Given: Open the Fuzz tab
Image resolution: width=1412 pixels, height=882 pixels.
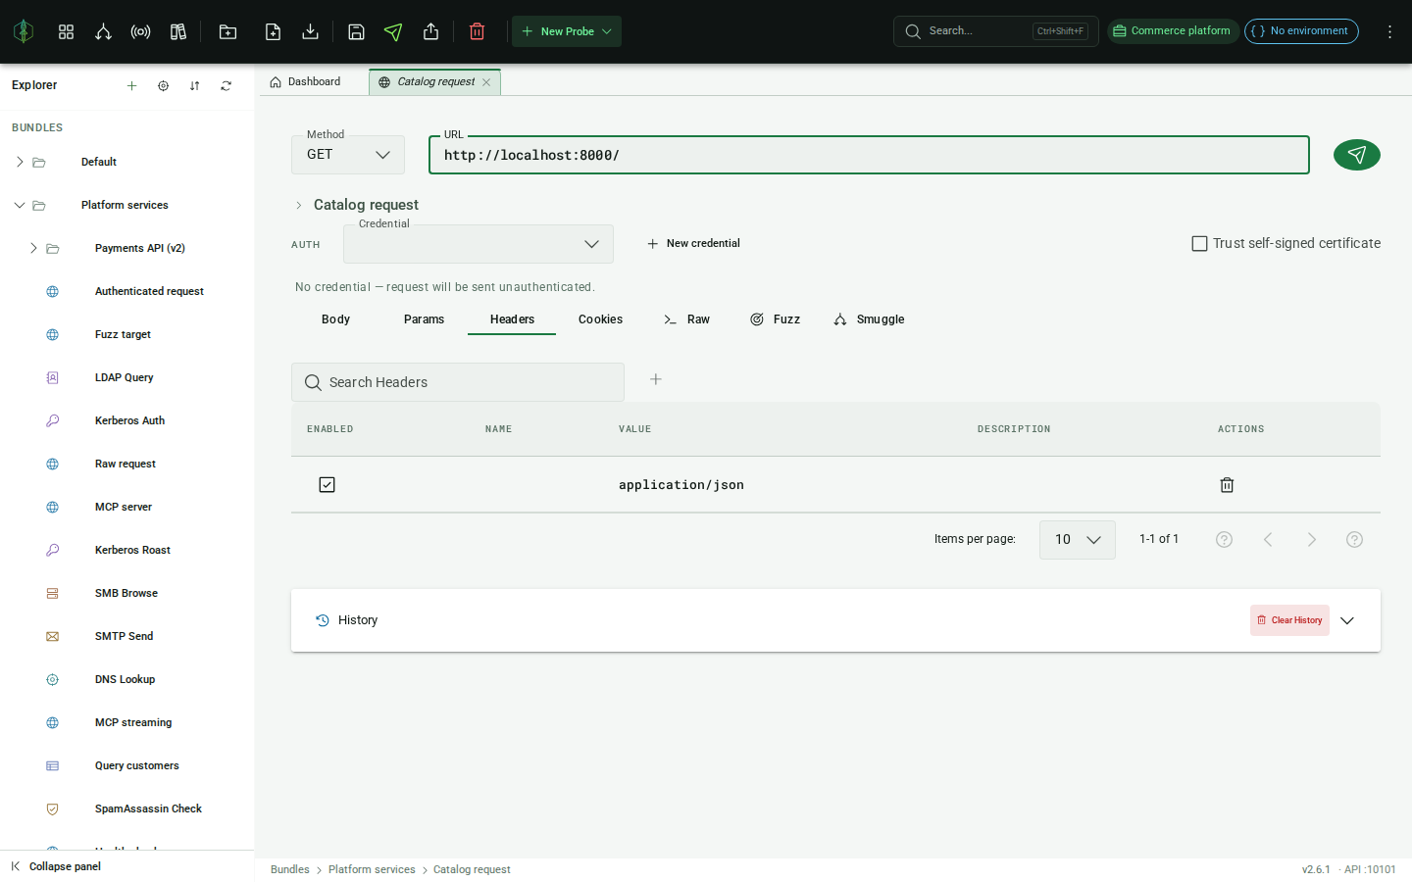Looking at the screenshot, I should pos(775,319).
